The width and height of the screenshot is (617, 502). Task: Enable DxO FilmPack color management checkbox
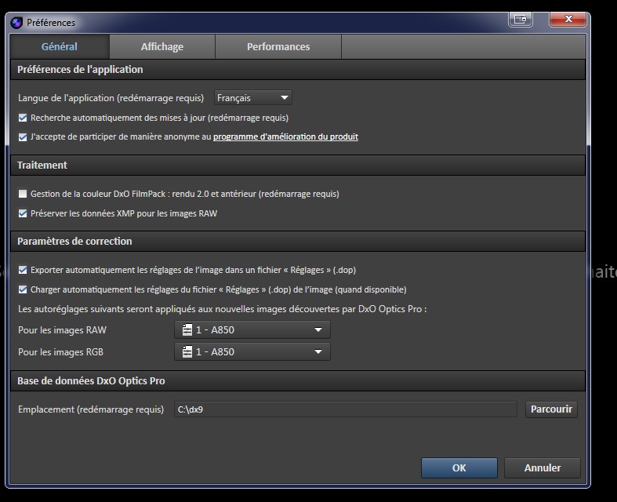click(23, 194)
